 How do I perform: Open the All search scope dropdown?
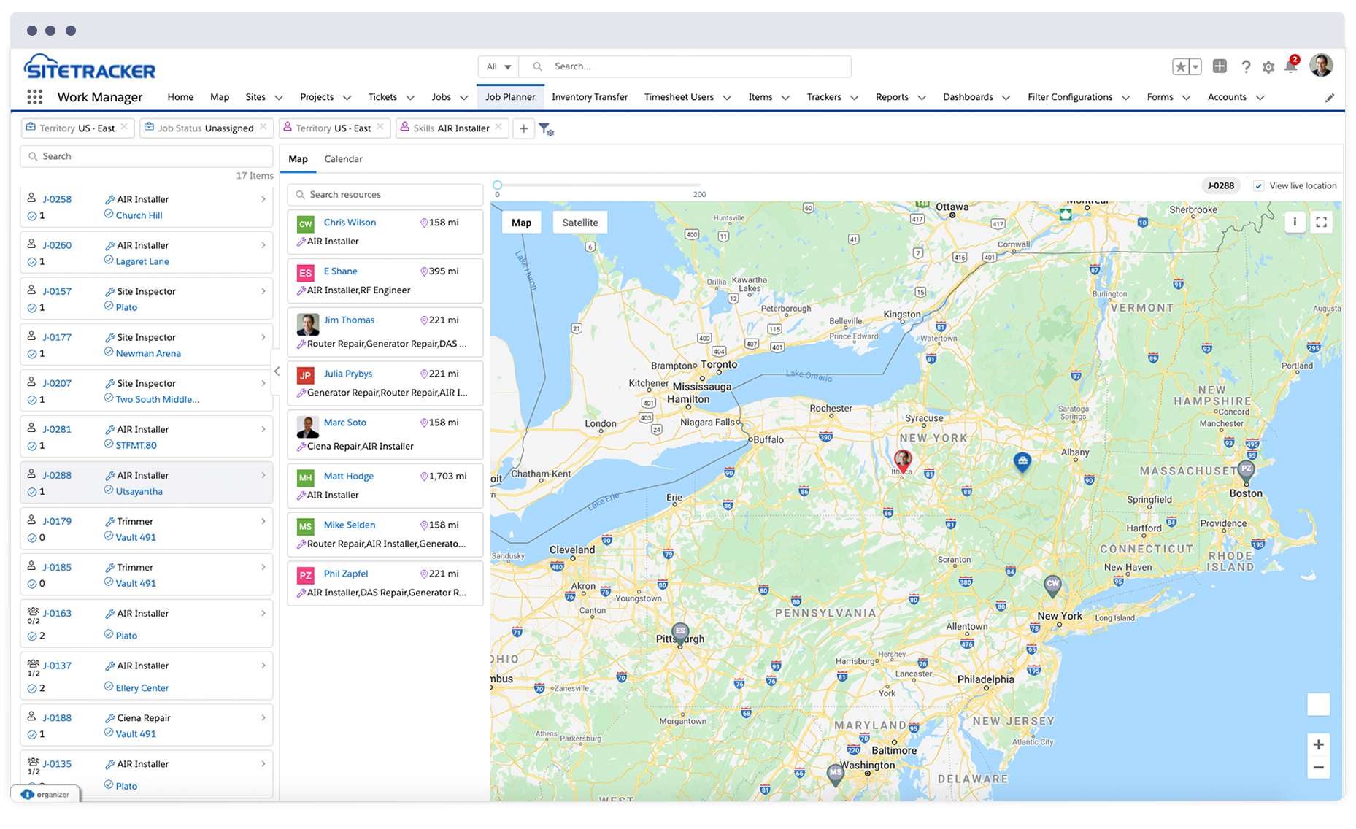pos(498,66)
